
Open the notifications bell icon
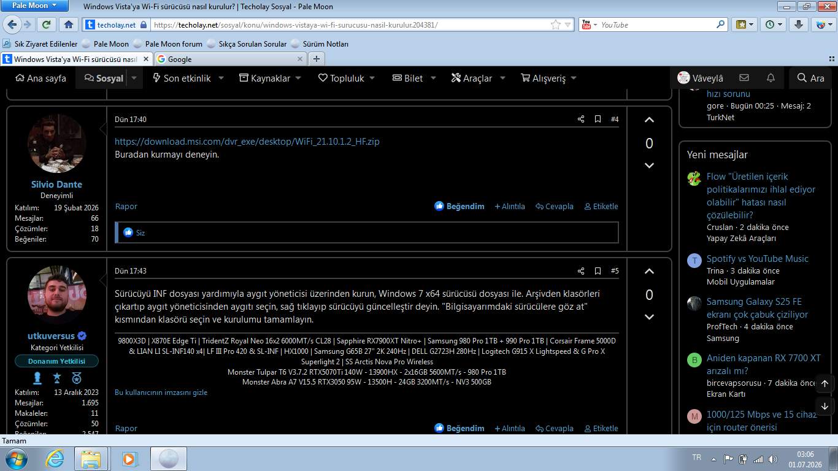pyautogui.click(x=771, y=78)
